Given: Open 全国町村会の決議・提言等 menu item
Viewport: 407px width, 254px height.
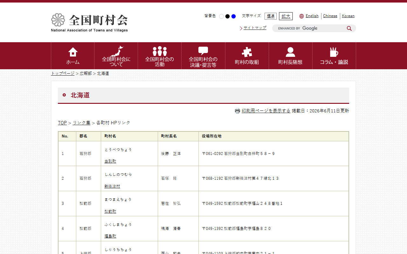Looking at the screenshot, I should [203, 56].
